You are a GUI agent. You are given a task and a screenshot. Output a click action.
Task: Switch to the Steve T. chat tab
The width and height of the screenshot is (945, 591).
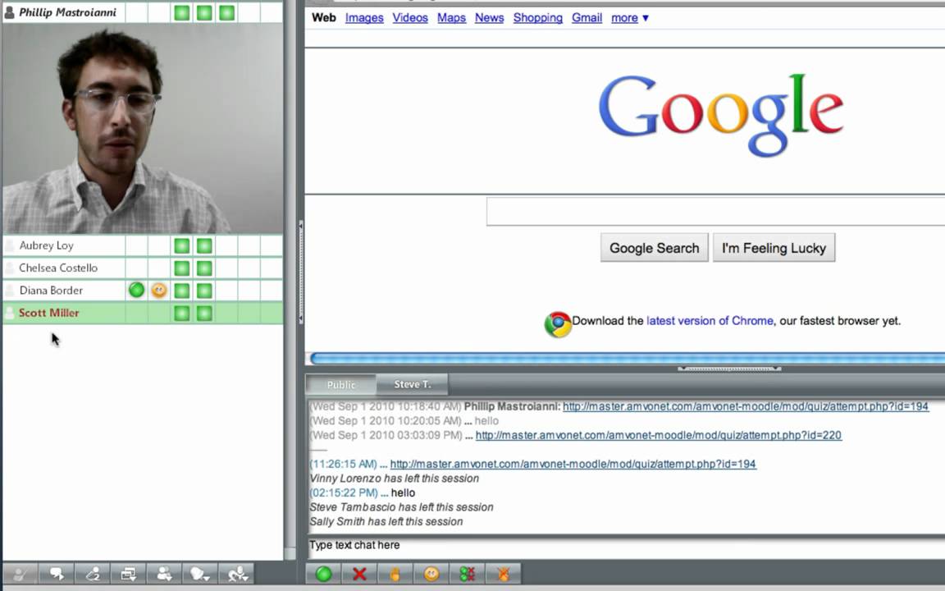tap(413, 384)
